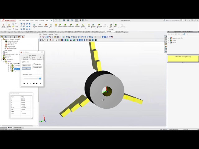Collapse the Operations tree node
This screenshot has width=199, height=149.
tap(2, 60)
